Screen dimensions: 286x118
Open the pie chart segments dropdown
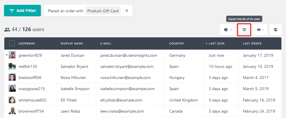pyautogui.click(x=228, y=30)
